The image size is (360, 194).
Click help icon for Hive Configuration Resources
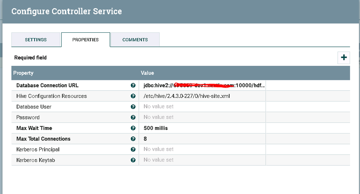(133, 96)
